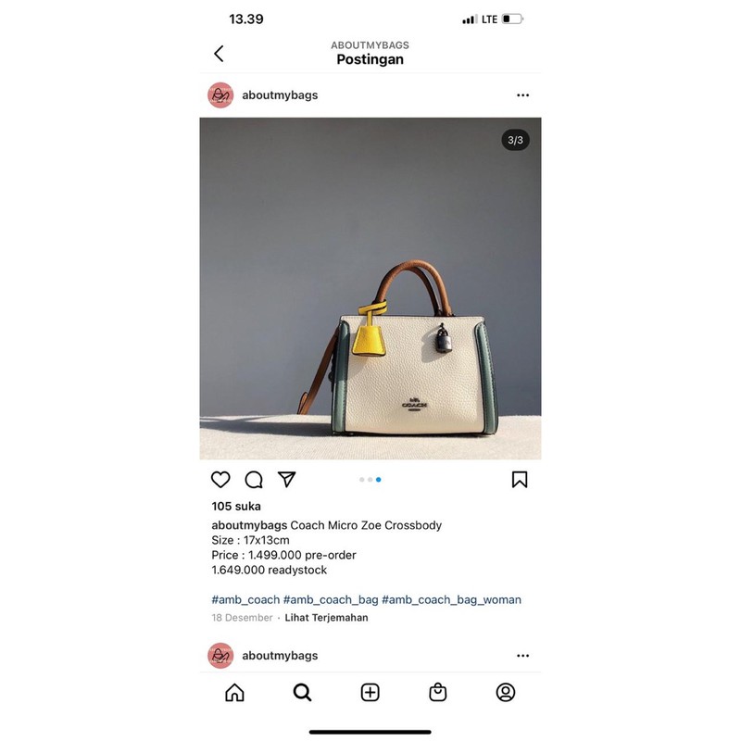The height and width of the screenshot is (741, 741).
Task: Open the Shop bag icon
Action: [437, 692]
